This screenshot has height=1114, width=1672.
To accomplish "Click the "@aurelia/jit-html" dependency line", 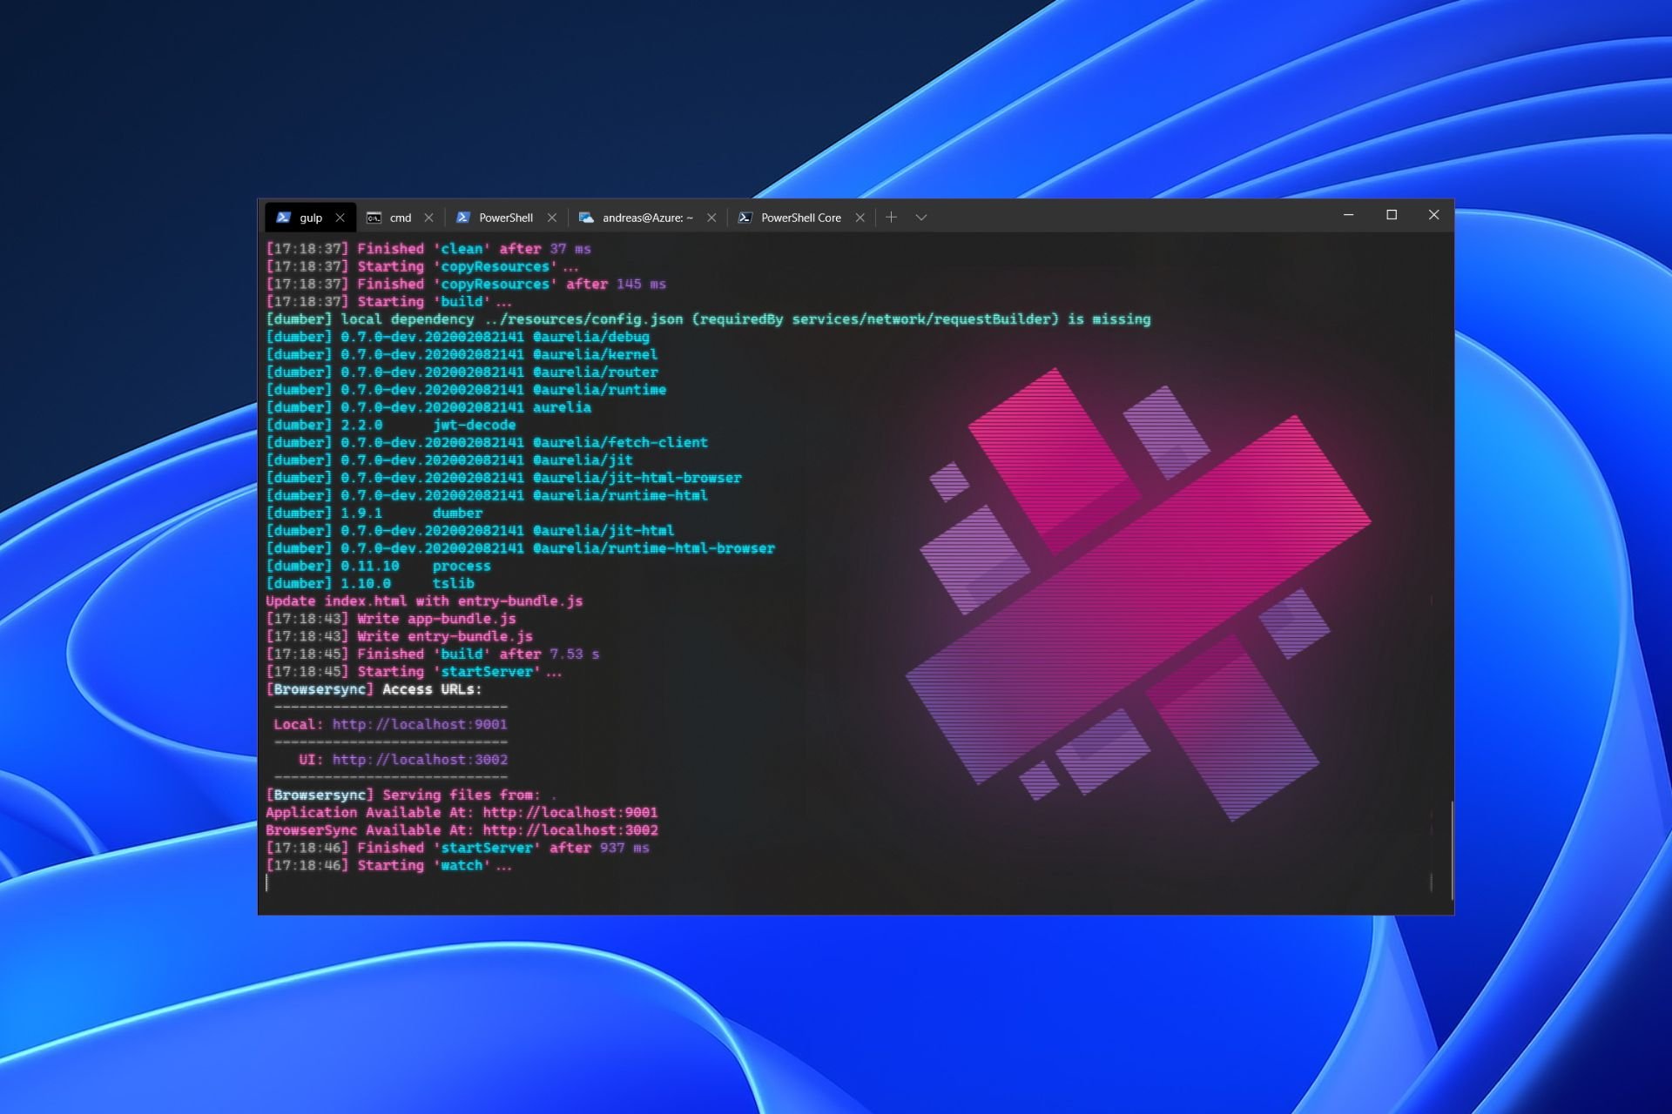I will click(x=470, y=530).
